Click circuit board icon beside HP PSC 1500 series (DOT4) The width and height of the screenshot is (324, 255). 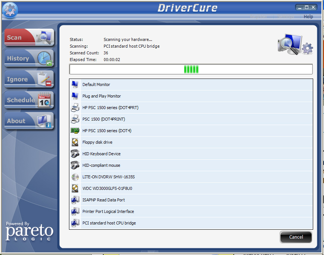point(75,131)
